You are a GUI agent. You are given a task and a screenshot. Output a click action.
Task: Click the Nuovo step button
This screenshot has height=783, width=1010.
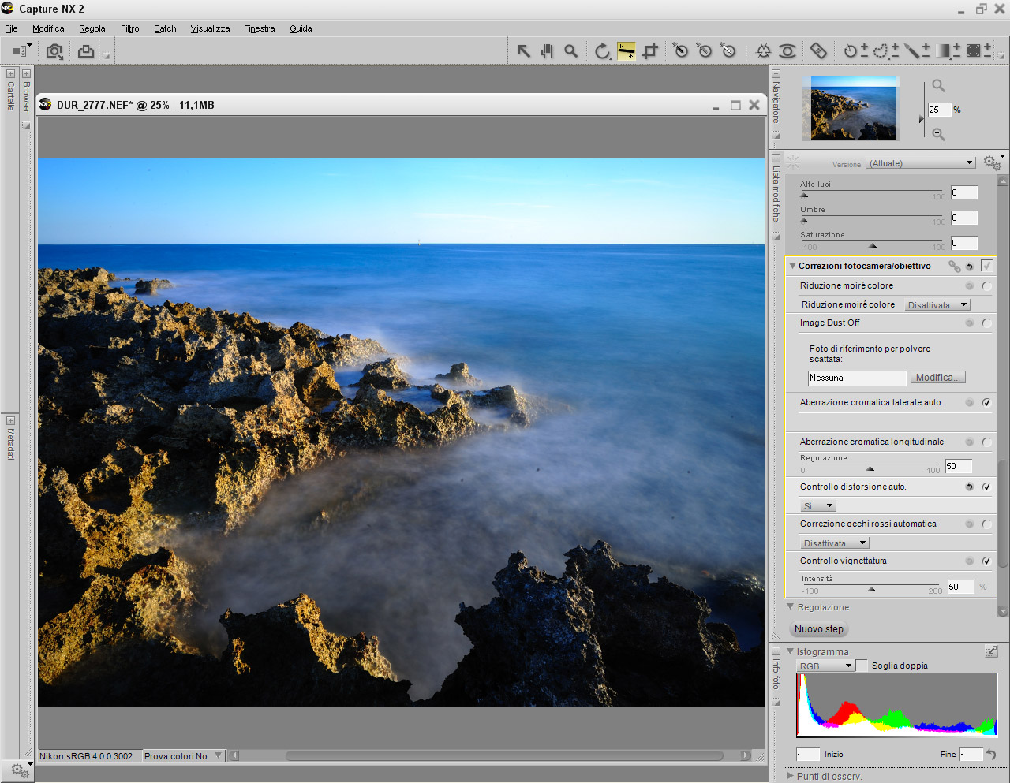pyautogui.click(x=818, y=629)
